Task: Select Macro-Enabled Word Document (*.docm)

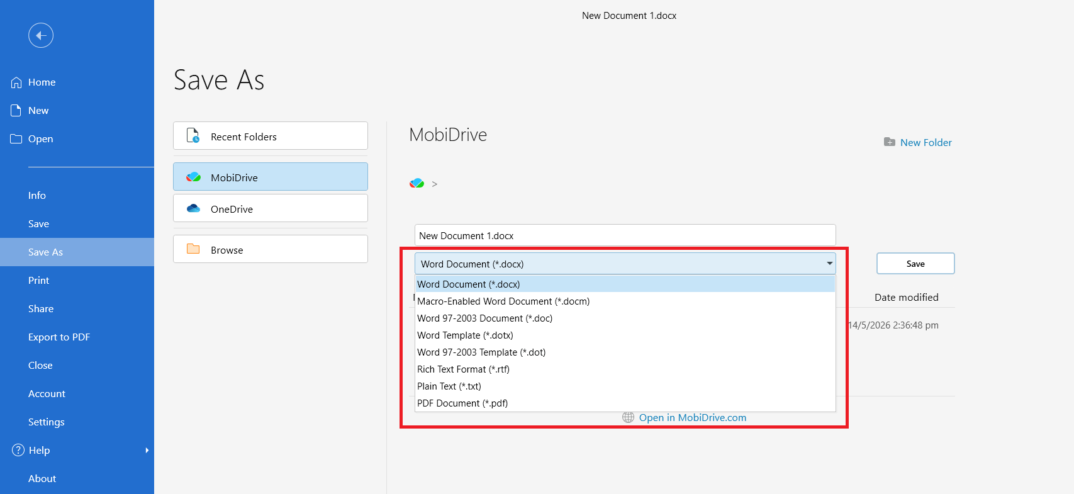Action: coord(625,301)
